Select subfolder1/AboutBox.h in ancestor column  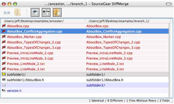26,80
